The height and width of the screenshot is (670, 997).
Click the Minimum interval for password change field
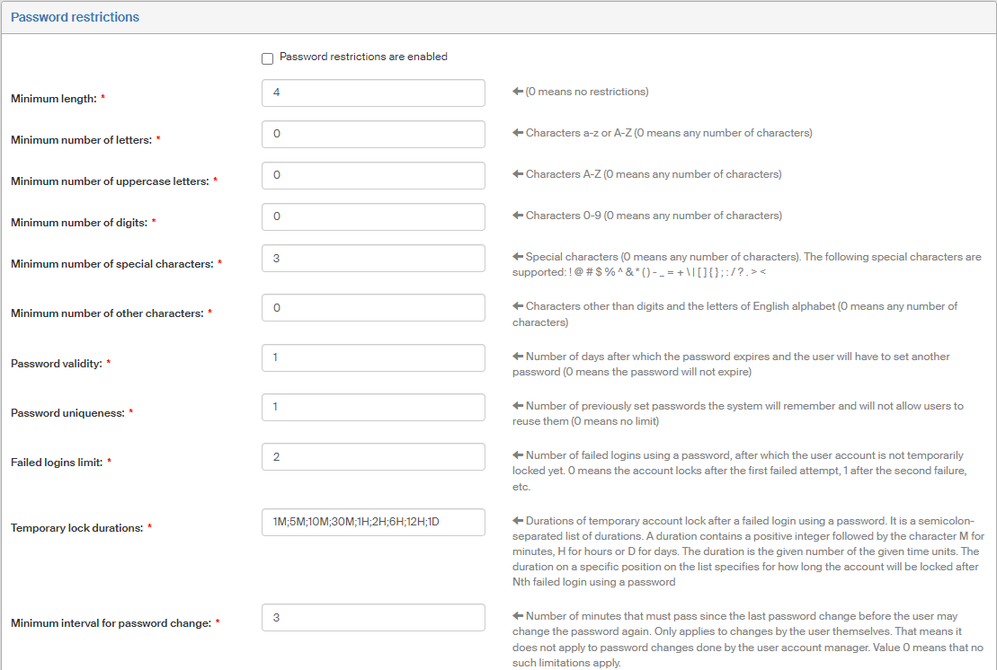pos(373,617)
